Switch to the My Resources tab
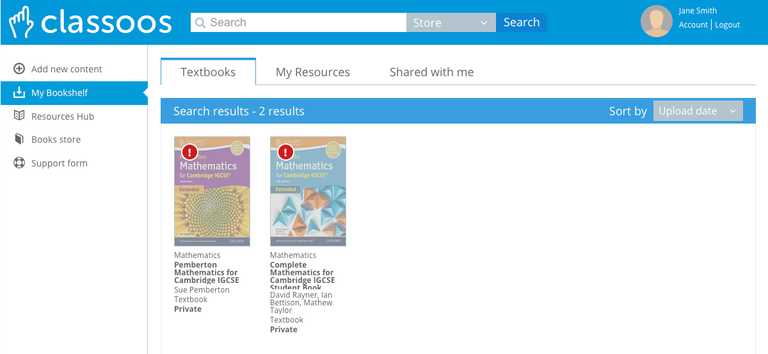 click(x=312, y=72)
